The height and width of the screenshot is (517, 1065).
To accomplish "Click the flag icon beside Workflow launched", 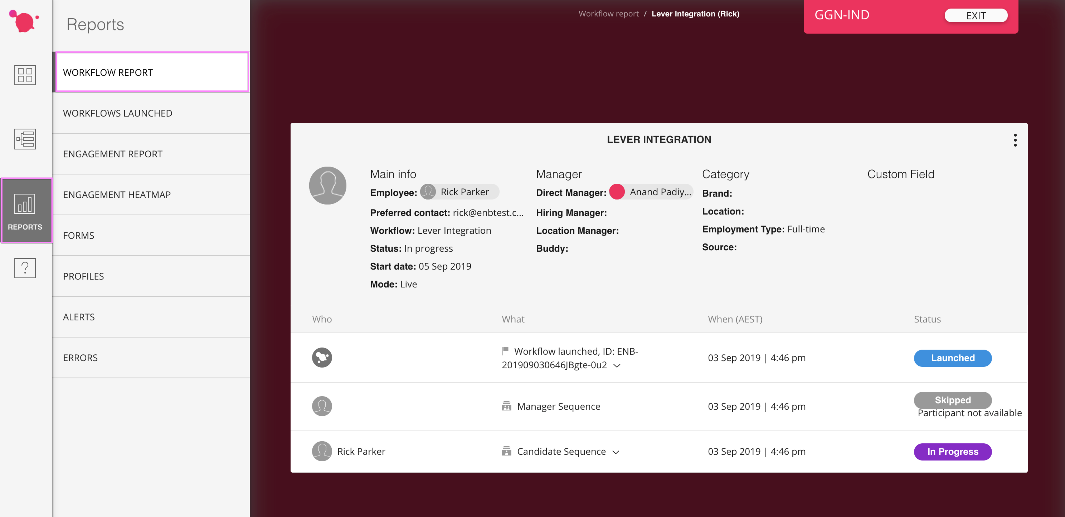I will pyautogui.click(x=505, y=351).
